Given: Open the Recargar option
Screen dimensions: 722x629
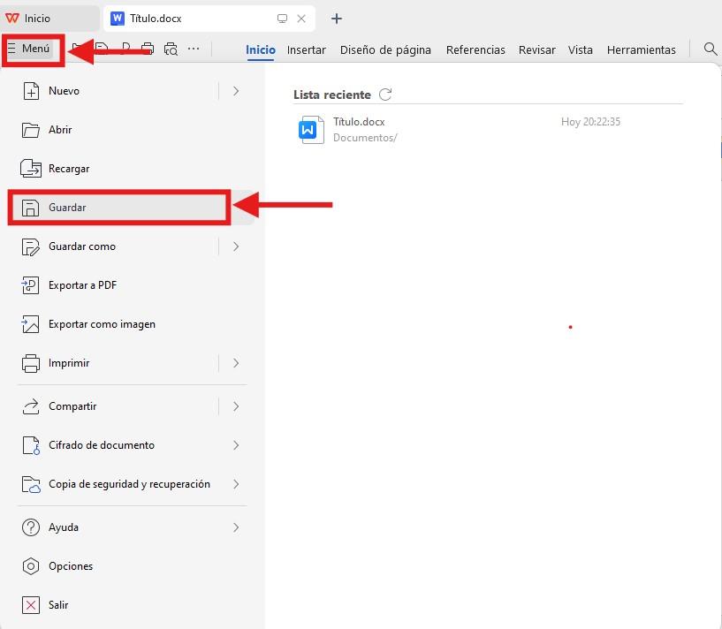Looking at the screenshot, I should [67, 168].
